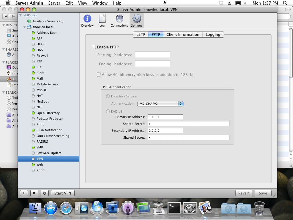Switch to the PPTP tab
Image resolution: width=293 pixels, height=220 pixels.
coord(156,34)
